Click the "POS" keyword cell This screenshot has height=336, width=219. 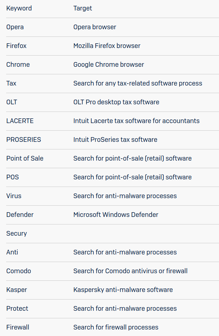click(x=13, y=177)
